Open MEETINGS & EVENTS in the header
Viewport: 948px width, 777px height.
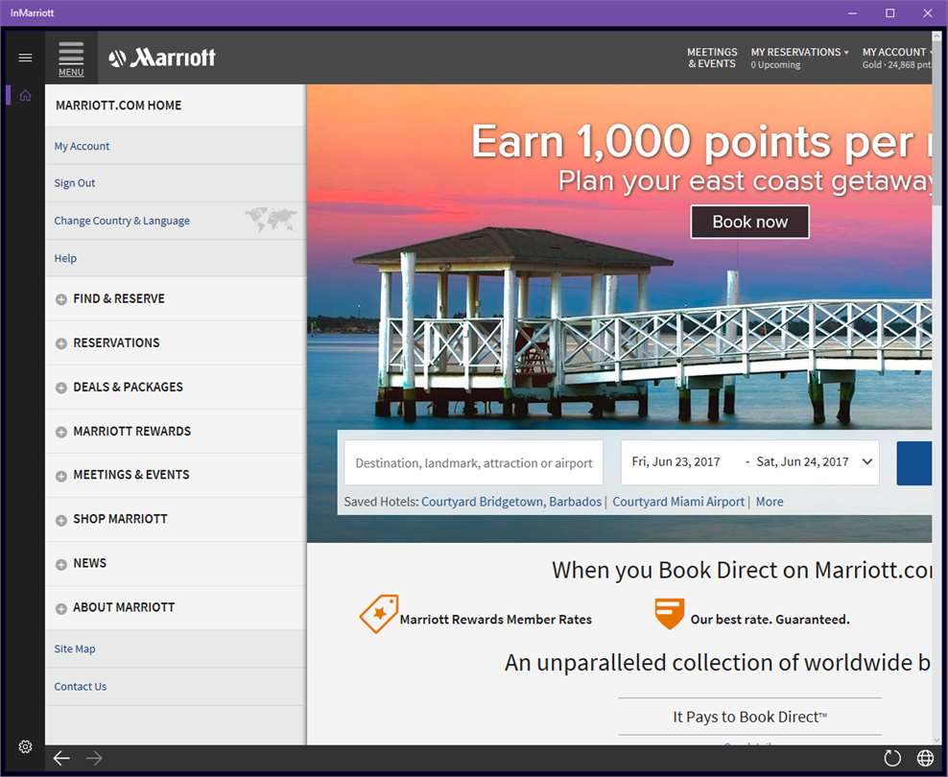(x=712, y=58)
